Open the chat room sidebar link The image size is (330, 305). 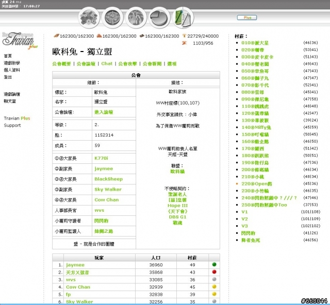(x=10, y=101)
